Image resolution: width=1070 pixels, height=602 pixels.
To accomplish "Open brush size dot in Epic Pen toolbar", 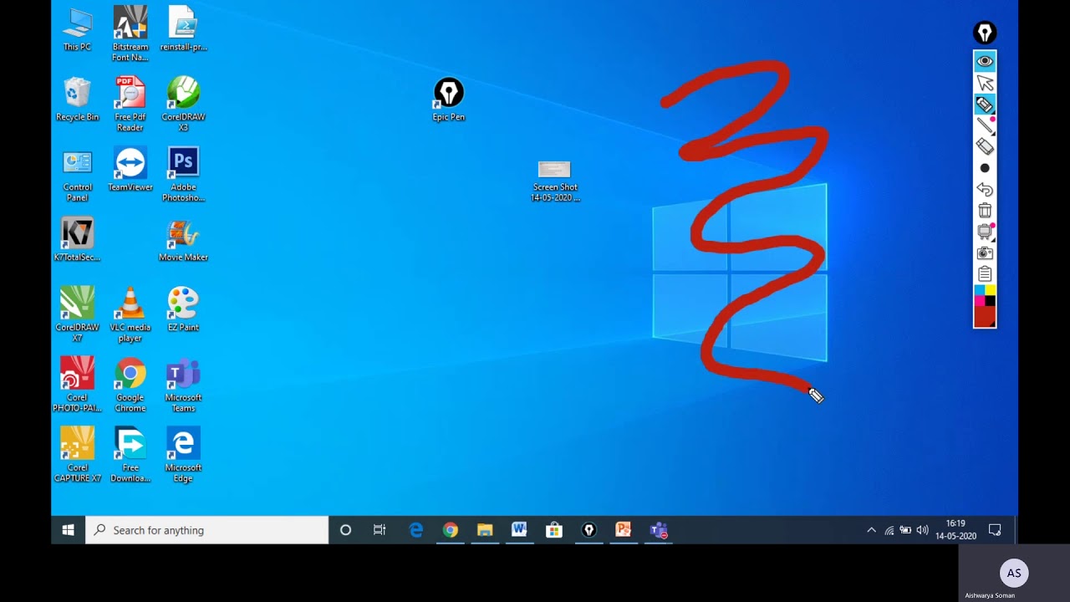I will (x=985, y=168).
